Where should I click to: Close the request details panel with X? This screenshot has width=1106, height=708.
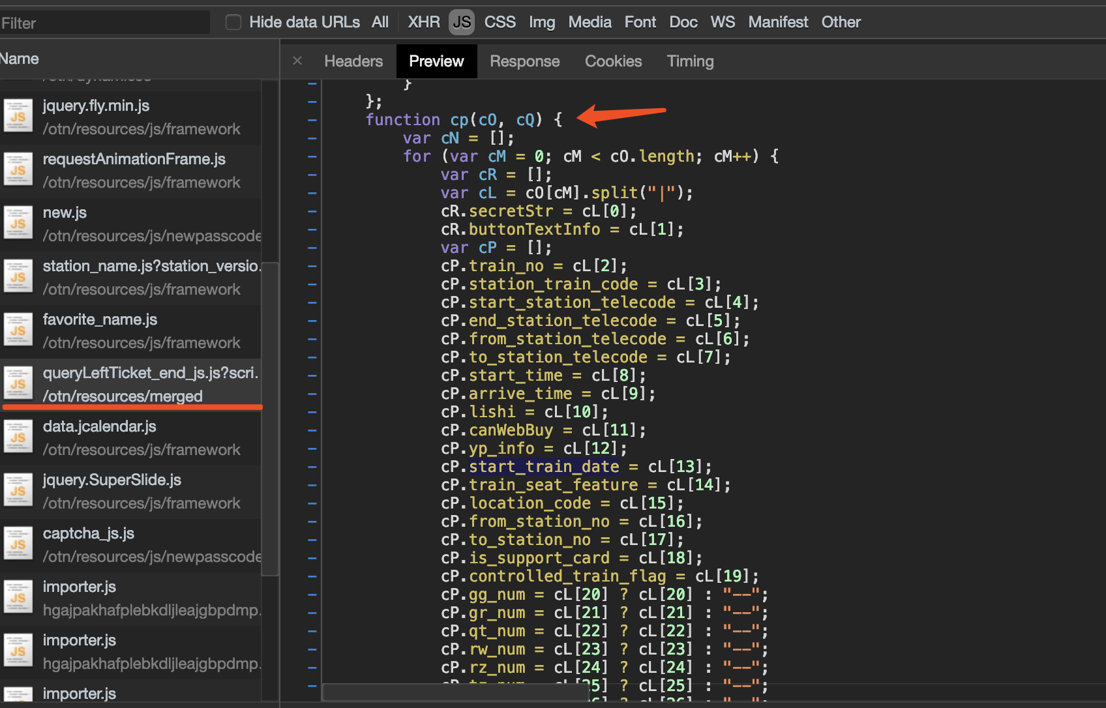(x=297, y=61)
